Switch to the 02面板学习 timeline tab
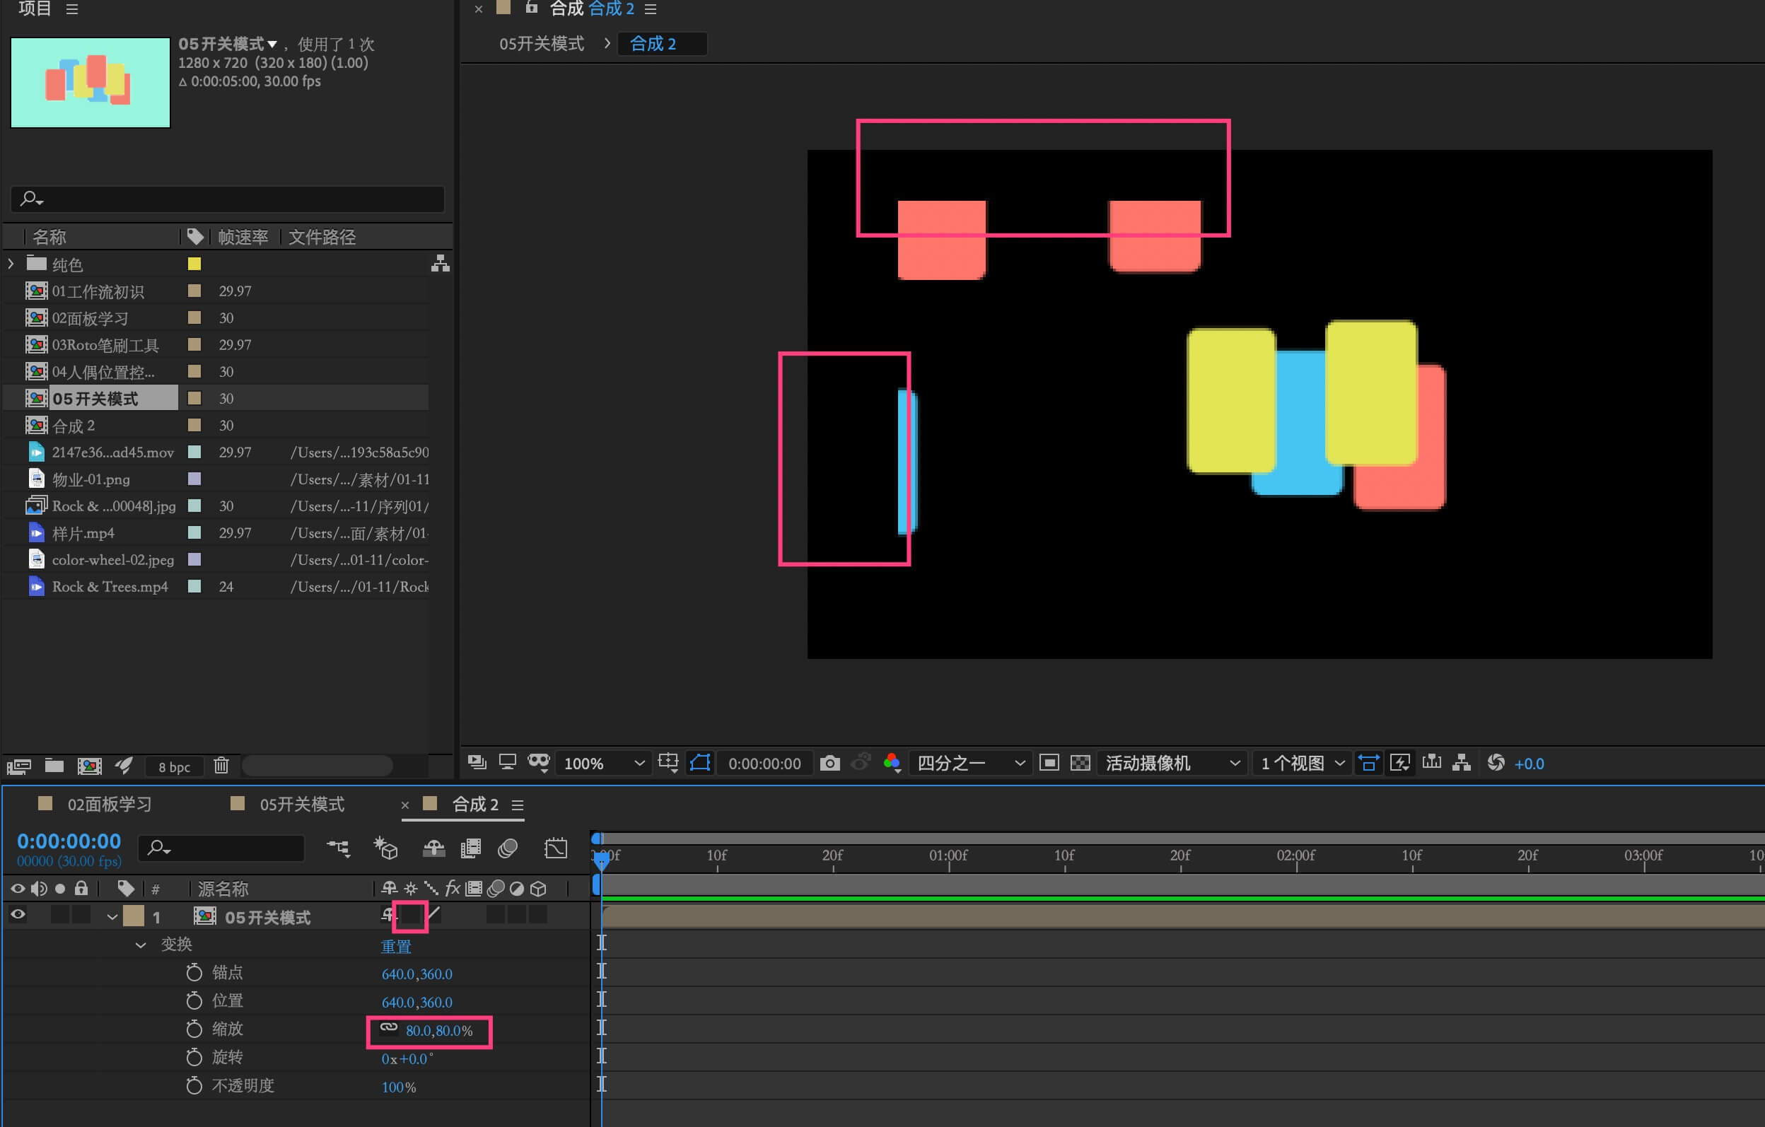This screenshot has width=1765, height=1127. [x=109, y=804]
